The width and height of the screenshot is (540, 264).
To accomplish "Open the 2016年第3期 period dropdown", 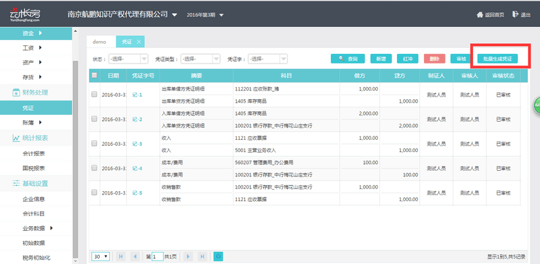I will [221, 15].
